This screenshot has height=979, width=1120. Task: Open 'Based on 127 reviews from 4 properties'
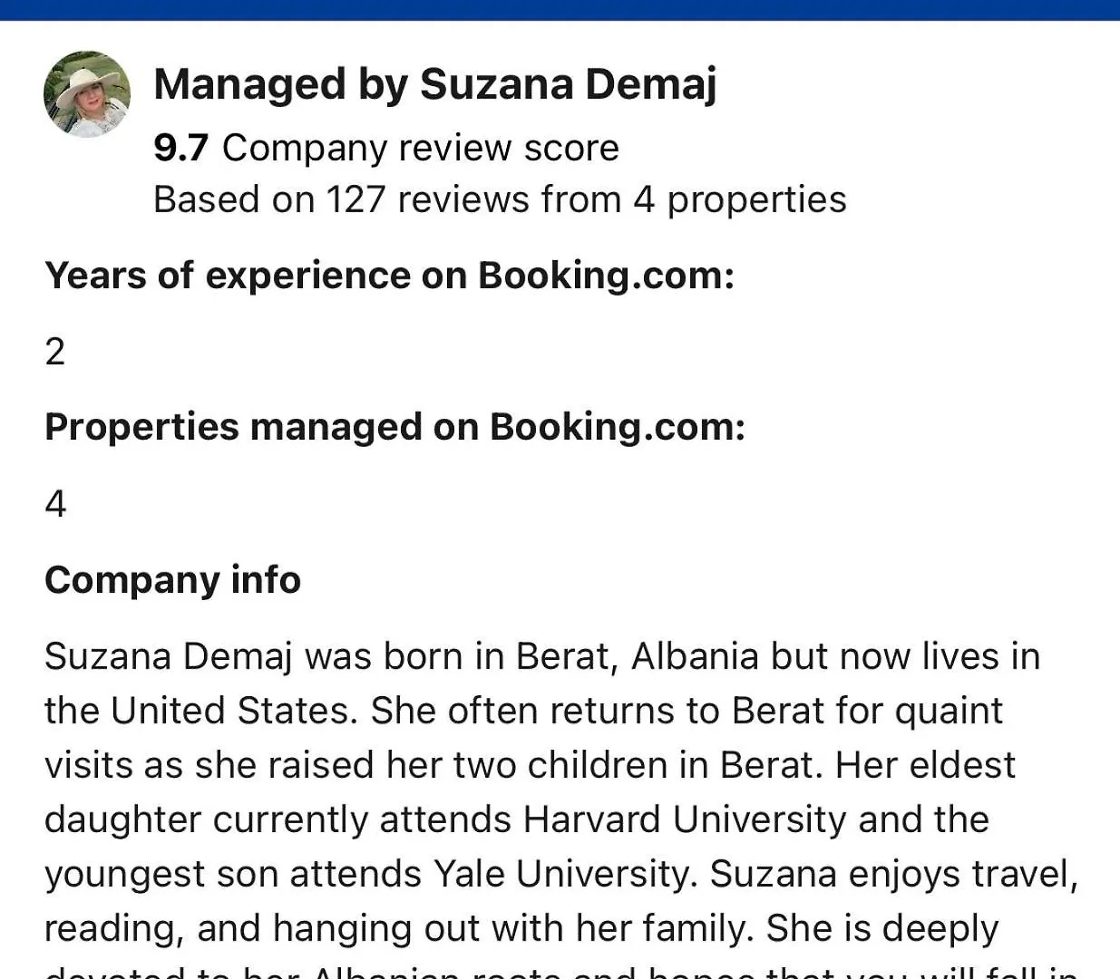(x=500, y=199)
